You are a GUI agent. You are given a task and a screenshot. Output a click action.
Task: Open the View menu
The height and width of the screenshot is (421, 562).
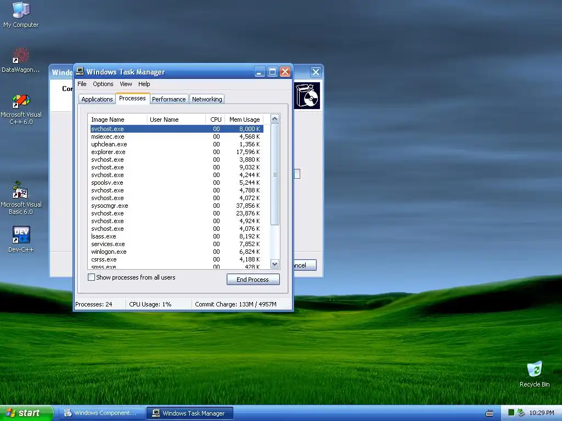click(x=126, y=84)
